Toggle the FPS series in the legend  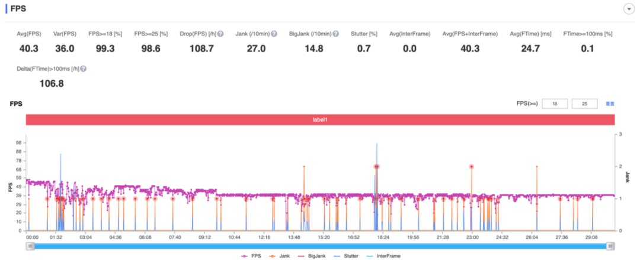click(250, 256)
